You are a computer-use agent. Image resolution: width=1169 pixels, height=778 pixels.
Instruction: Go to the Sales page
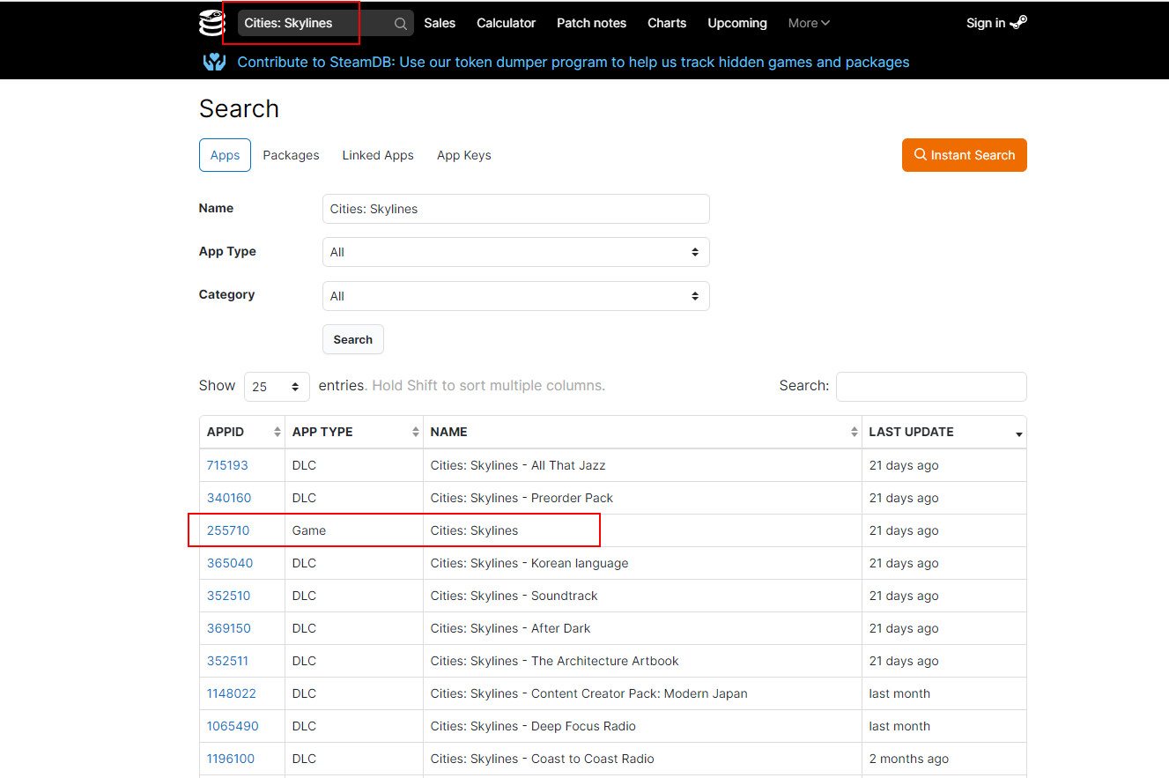[440, 23]
